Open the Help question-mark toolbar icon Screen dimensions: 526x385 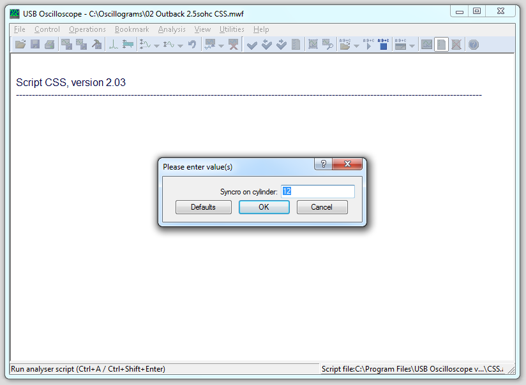coord(472,44)
